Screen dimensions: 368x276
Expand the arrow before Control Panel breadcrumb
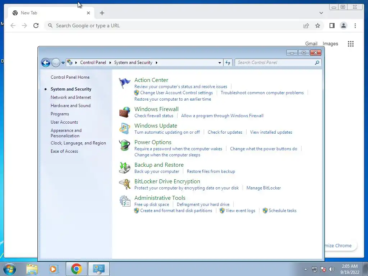pyautogui.click(x=76, y=63)
